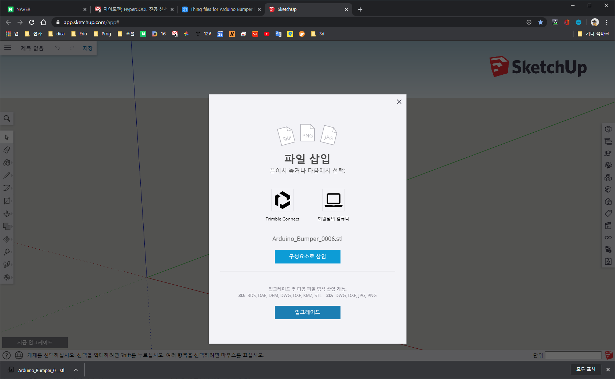Pick the Tape Measure tool

7,252
